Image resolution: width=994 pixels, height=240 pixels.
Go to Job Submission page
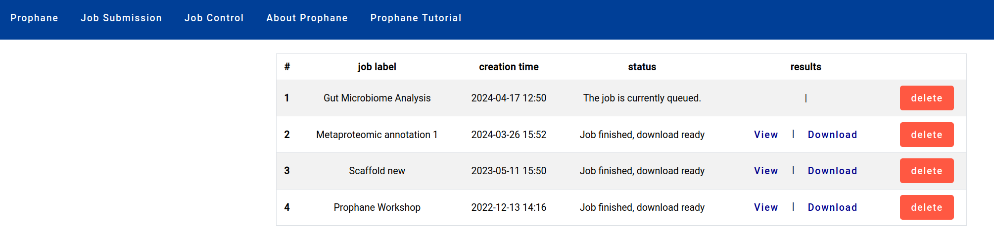click(121, 18)
